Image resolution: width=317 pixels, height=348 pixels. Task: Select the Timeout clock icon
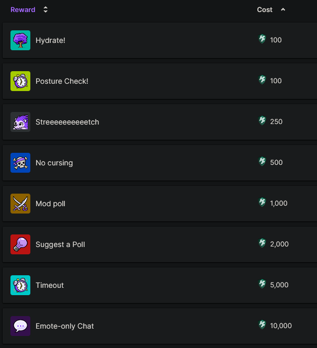pos(20,285)
